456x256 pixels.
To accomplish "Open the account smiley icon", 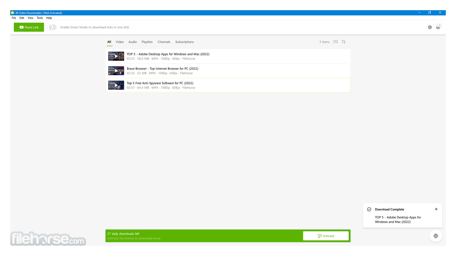I will tap(438, 27).
